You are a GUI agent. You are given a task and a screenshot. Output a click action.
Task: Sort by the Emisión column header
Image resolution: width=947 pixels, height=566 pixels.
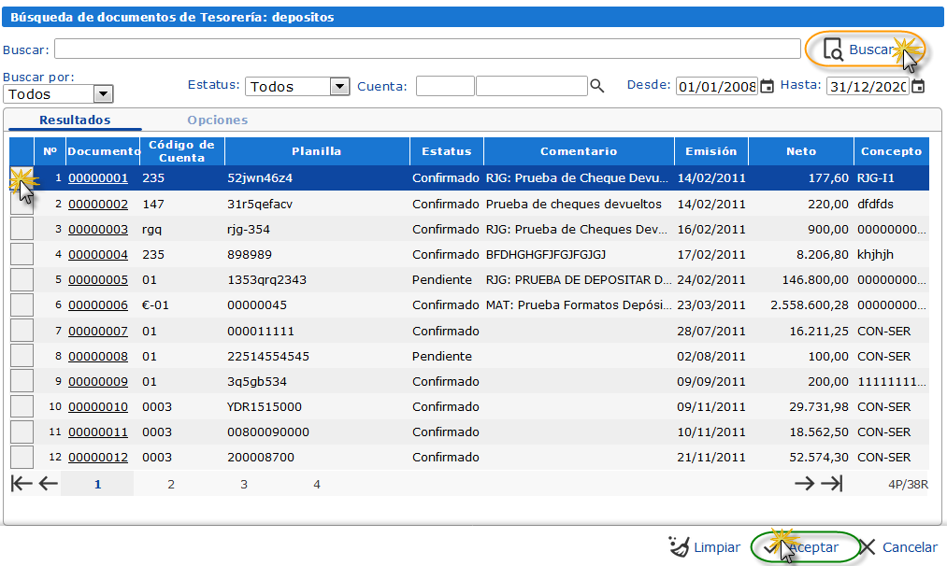click(710, 151)
